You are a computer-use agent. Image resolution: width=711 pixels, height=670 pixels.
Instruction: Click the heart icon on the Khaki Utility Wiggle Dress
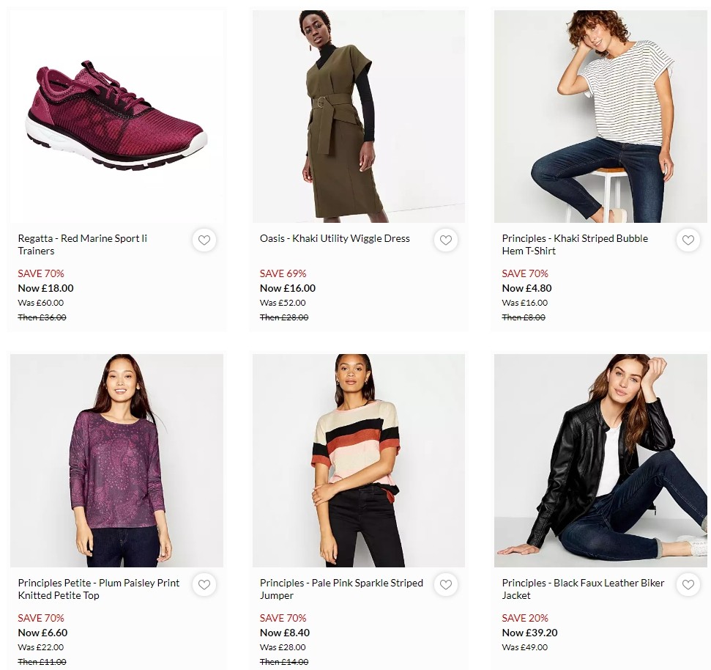click(446, 240)
